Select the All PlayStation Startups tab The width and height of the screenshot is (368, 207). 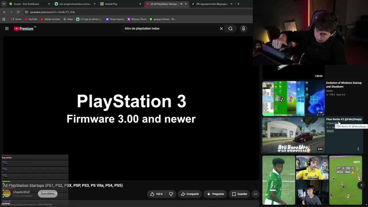click(x=166, y=4)
